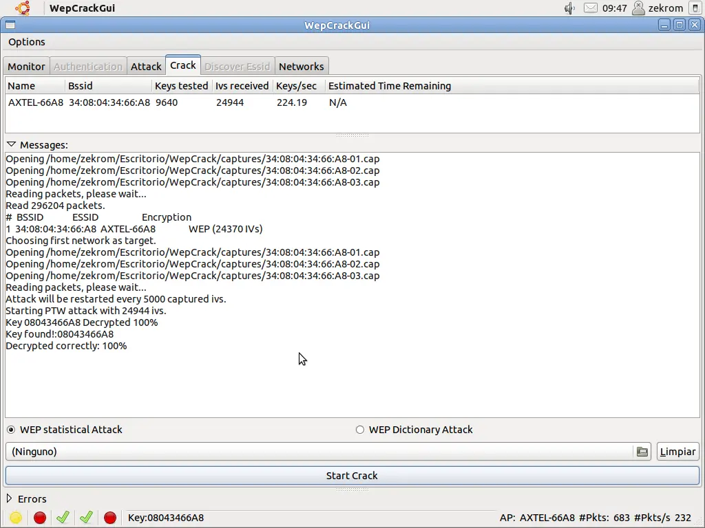The height and width of the screenshot is (528, 705).
Task: Click the red status light next to Key text
Action: point(110,518)
